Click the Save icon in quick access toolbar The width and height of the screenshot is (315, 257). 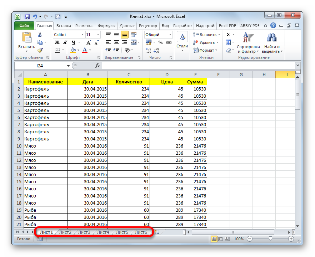(x=27, y=16)
